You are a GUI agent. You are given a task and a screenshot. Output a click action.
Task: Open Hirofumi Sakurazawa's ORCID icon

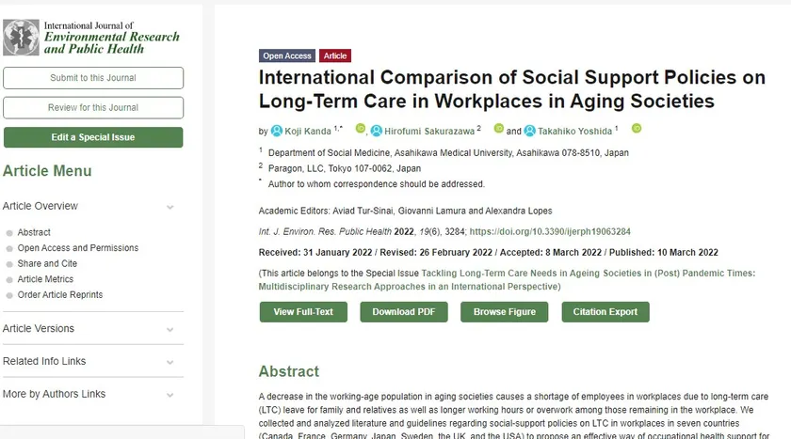click(499, 129)
